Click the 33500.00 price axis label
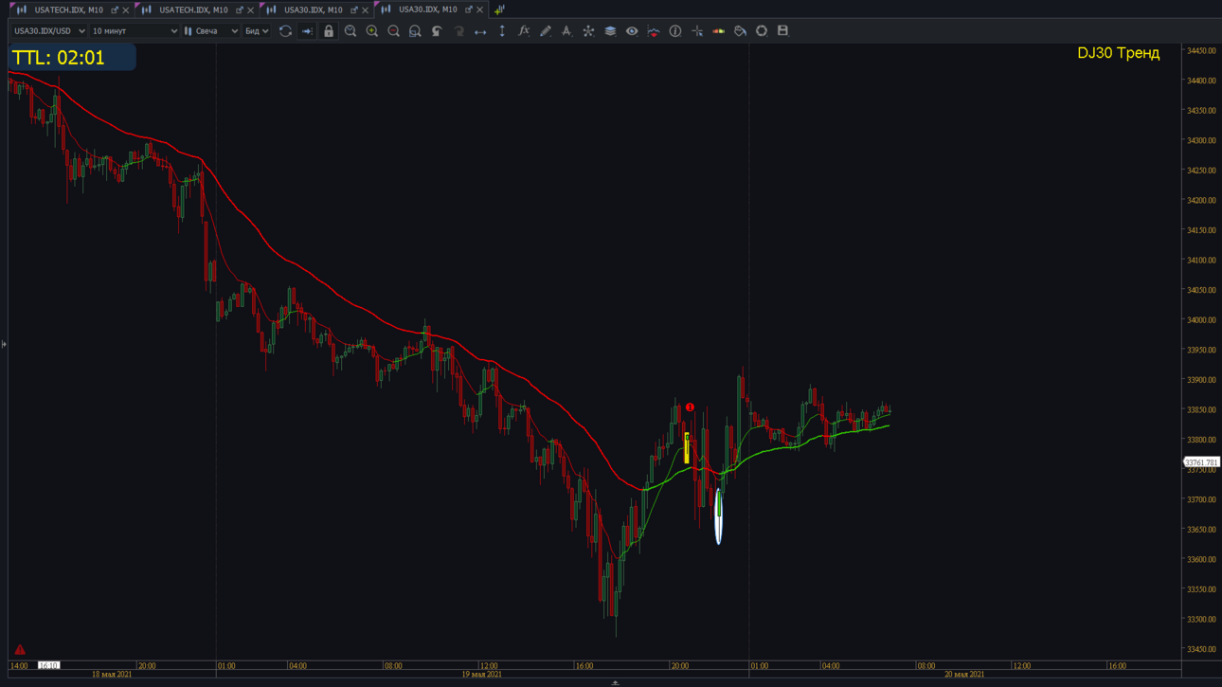The width and height of the screenshot is (1222, 687). 1201,620
